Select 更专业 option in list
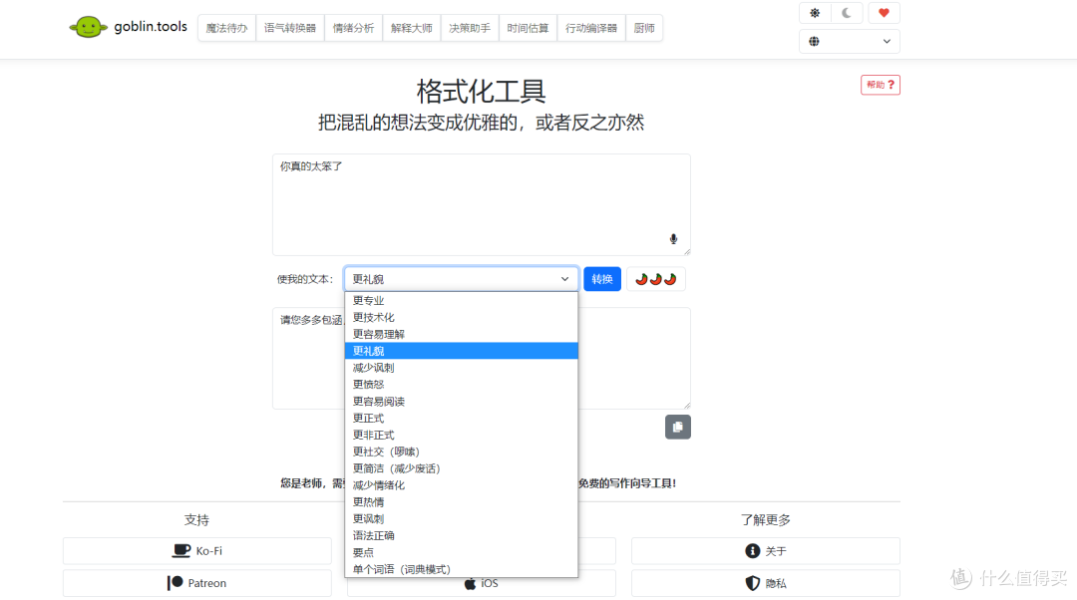 coord(461,301)
